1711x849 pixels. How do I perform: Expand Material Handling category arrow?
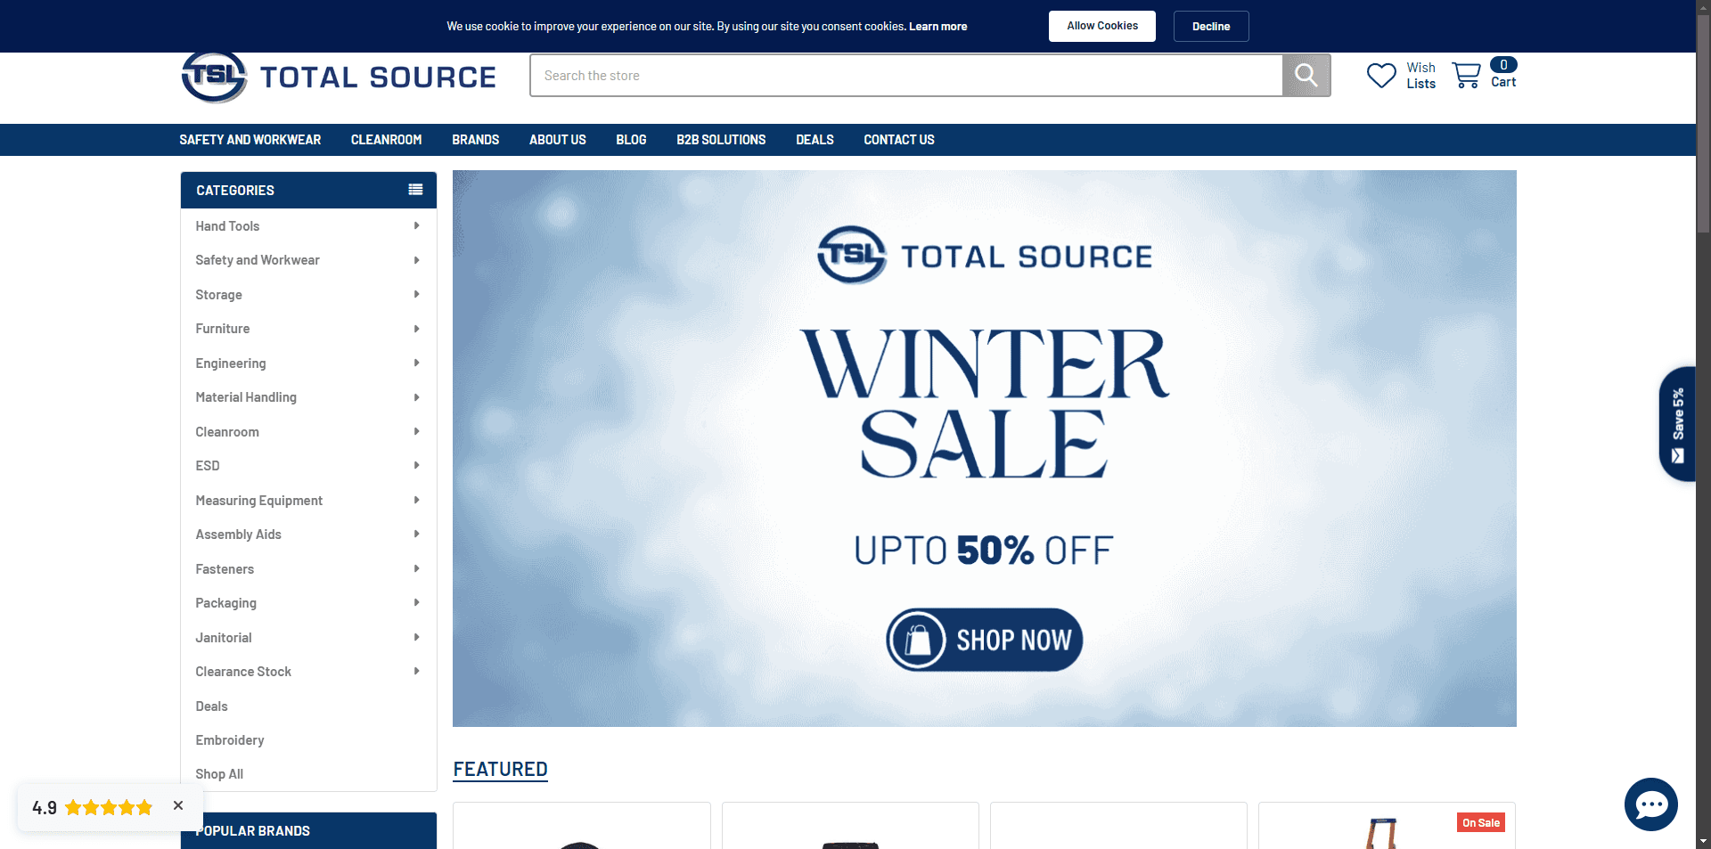coord(416,397)
